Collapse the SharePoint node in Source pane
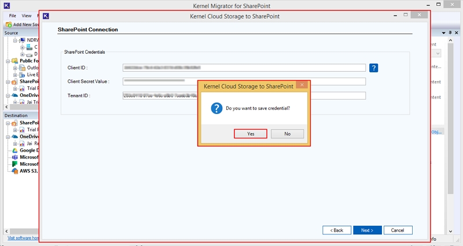Screen dimensions: 463x246 click(8, 82)
